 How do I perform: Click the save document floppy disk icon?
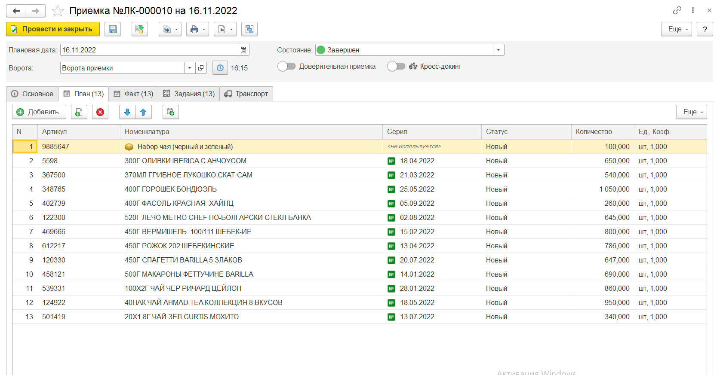pyautogui.click(x=113, y=29)
